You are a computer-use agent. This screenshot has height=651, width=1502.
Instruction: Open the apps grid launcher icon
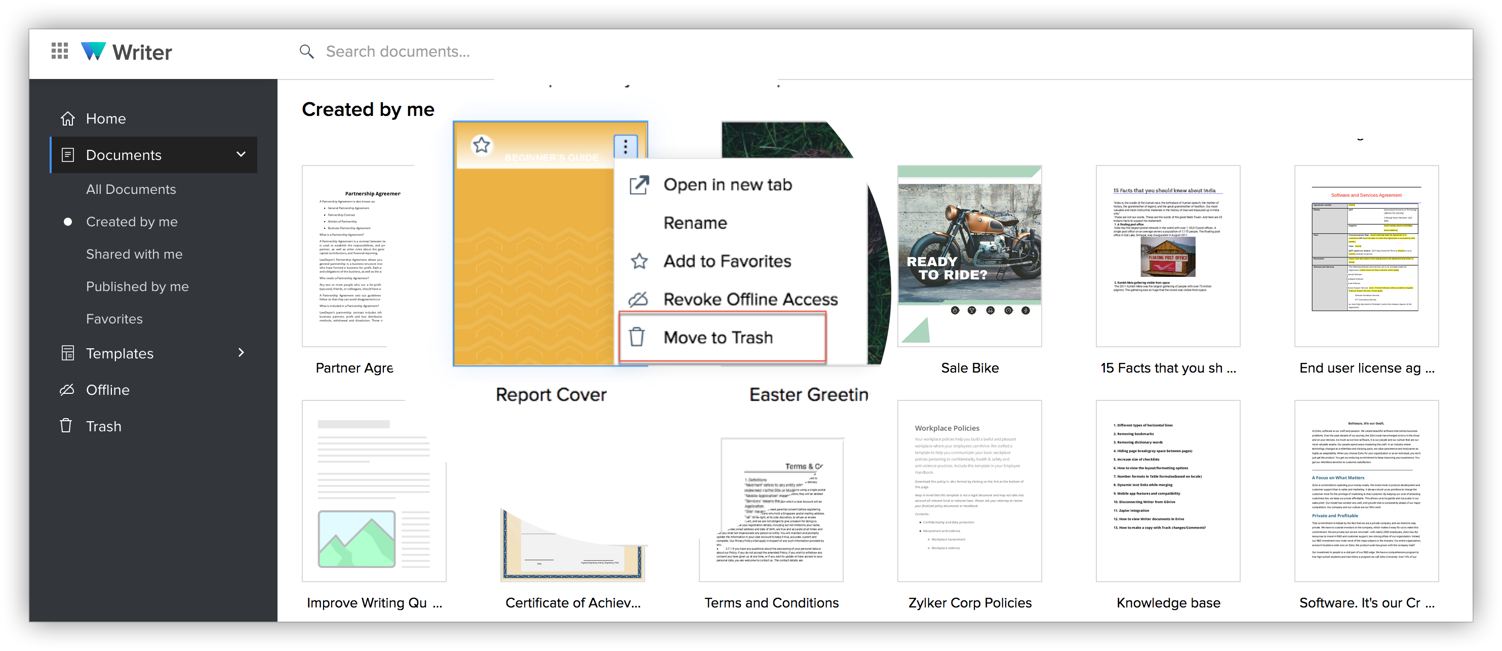[x=59, y=51]
